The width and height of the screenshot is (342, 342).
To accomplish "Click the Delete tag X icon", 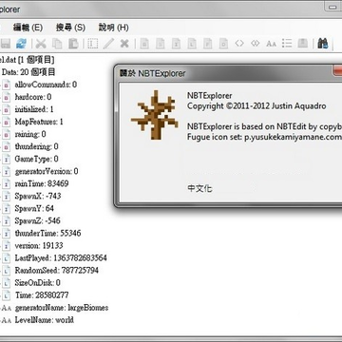I will click(124, 44).
